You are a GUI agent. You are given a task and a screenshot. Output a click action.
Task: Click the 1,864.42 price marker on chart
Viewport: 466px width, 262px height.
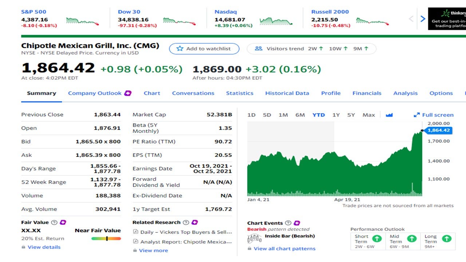click(x=439, y=130)
